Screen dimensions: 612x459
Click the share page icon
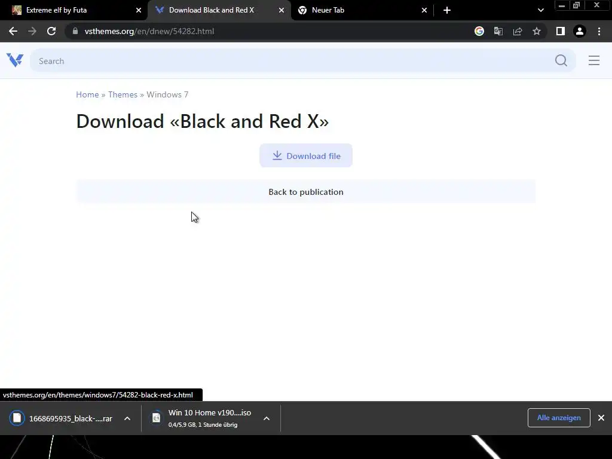518,31
